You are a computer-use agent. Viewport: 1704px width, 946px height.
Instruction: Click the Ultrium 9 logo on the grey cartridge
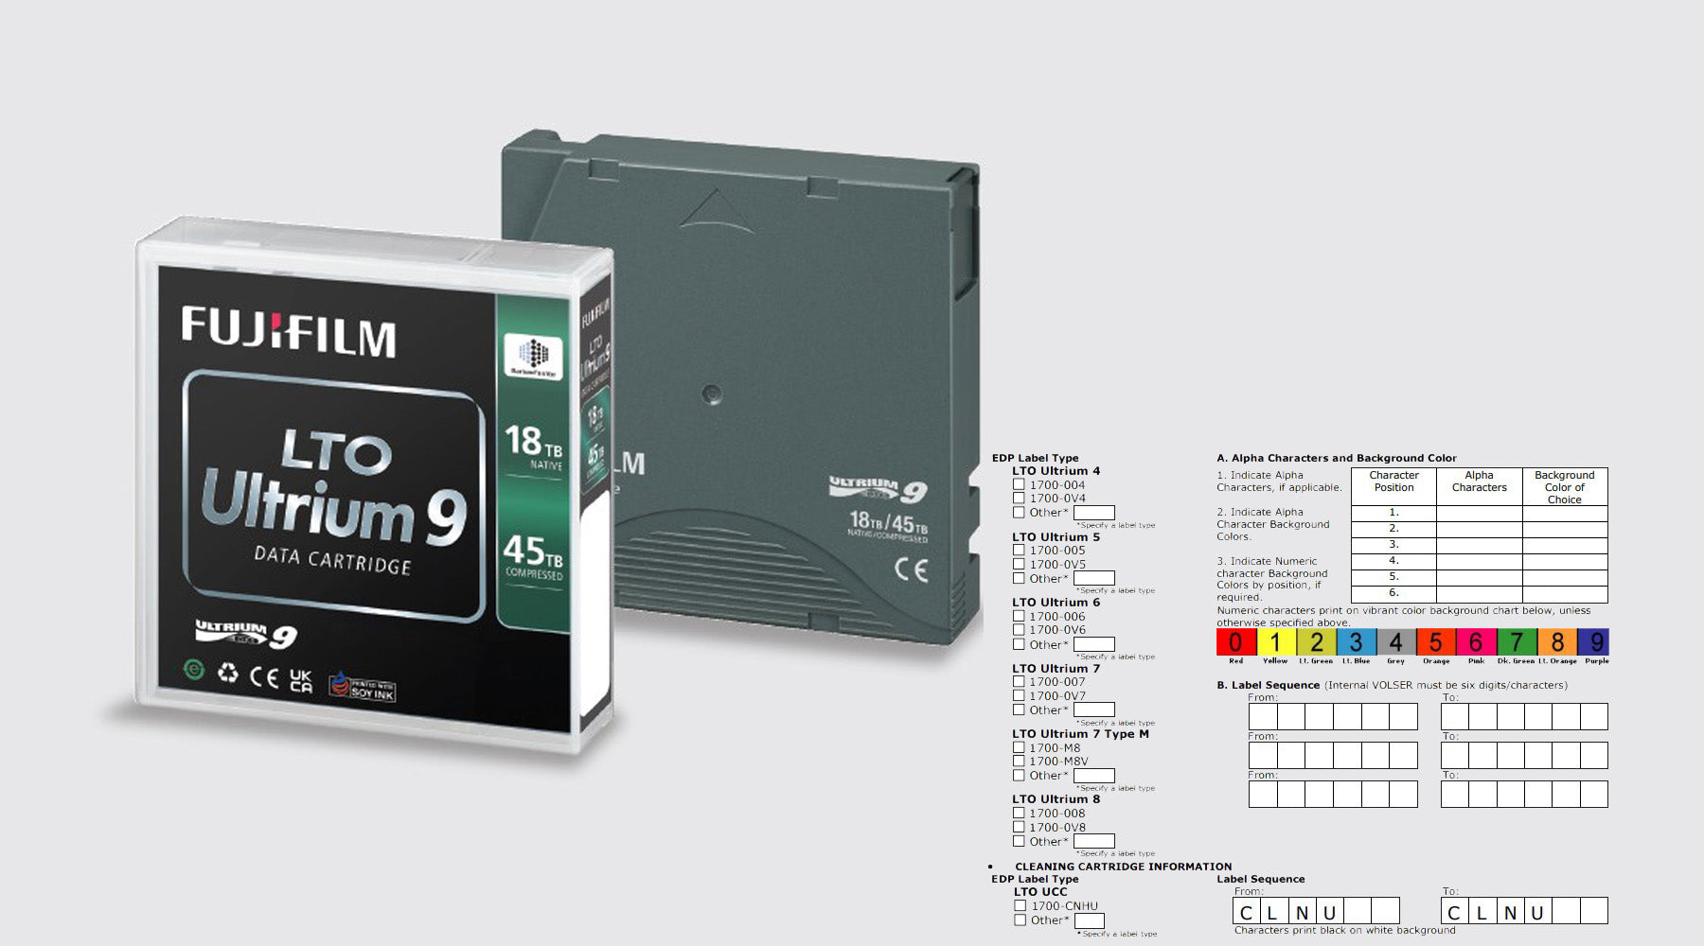[x=878, y=488]
